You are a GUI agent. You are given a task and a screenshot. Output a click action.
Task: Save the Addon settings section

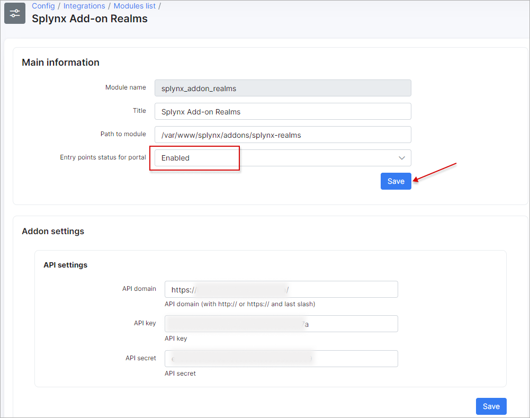click(491, 406)
